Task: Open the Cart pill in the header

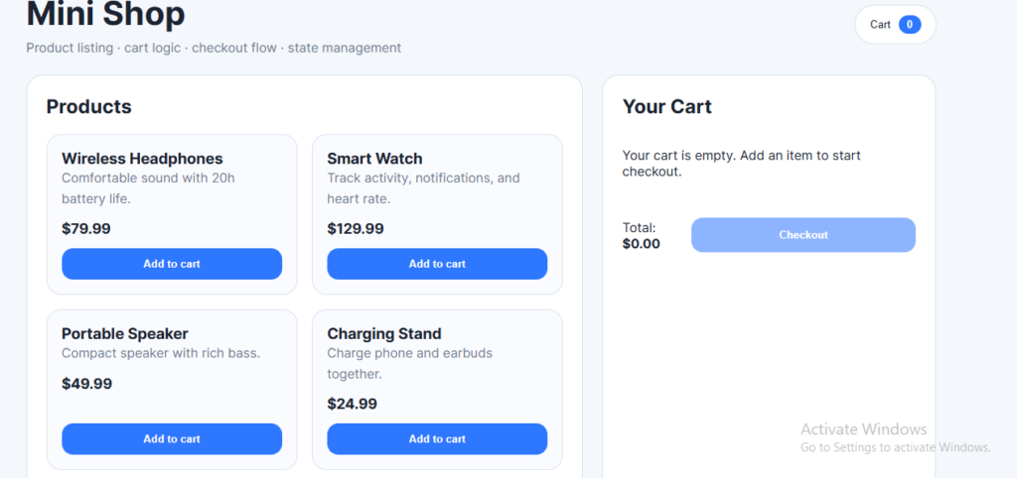Action: [x=895, y=25]
